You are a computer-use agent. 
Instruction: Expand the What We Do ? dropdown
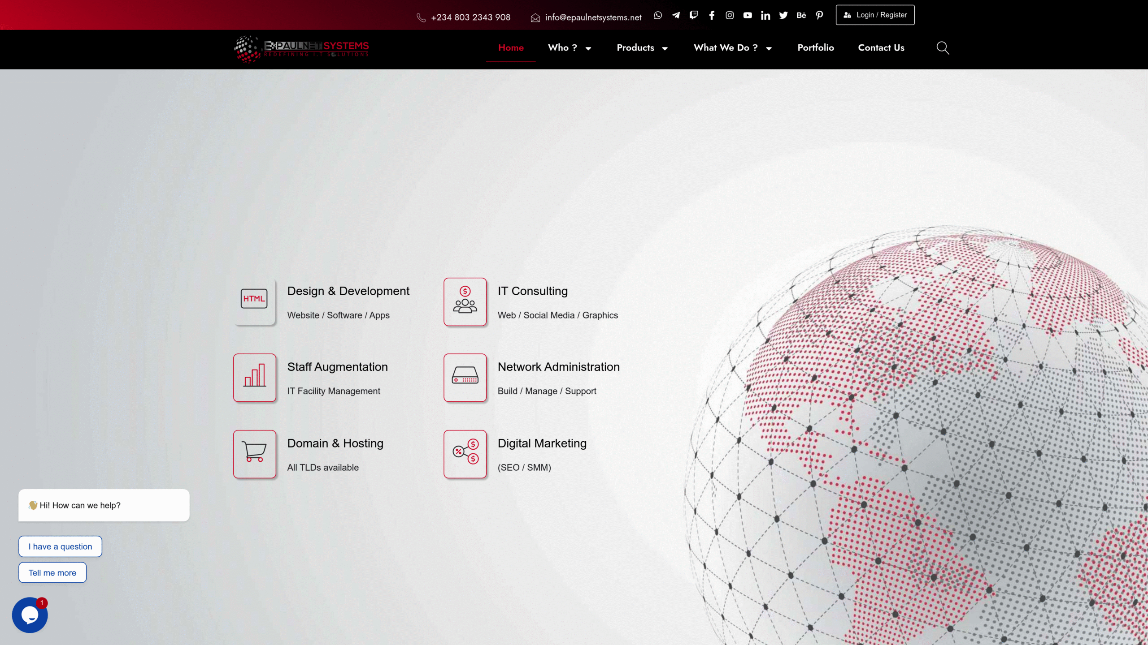click(x=732, y=48)
